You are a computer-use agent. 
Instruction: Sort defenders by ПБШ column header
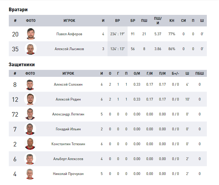[200, 73]
